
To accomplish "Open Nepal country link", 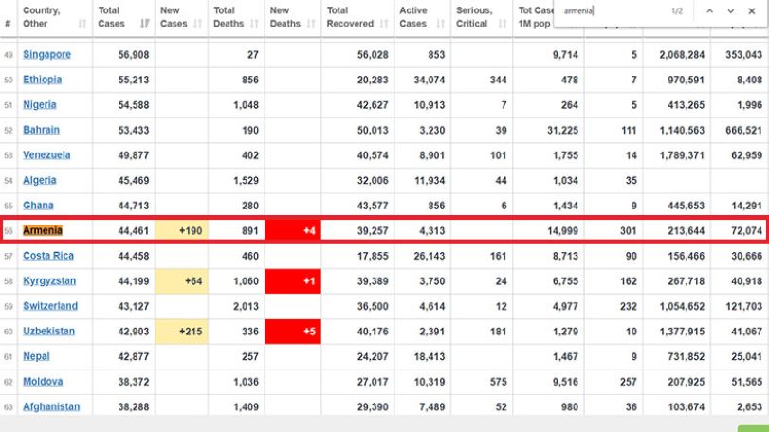I will 36,356.
